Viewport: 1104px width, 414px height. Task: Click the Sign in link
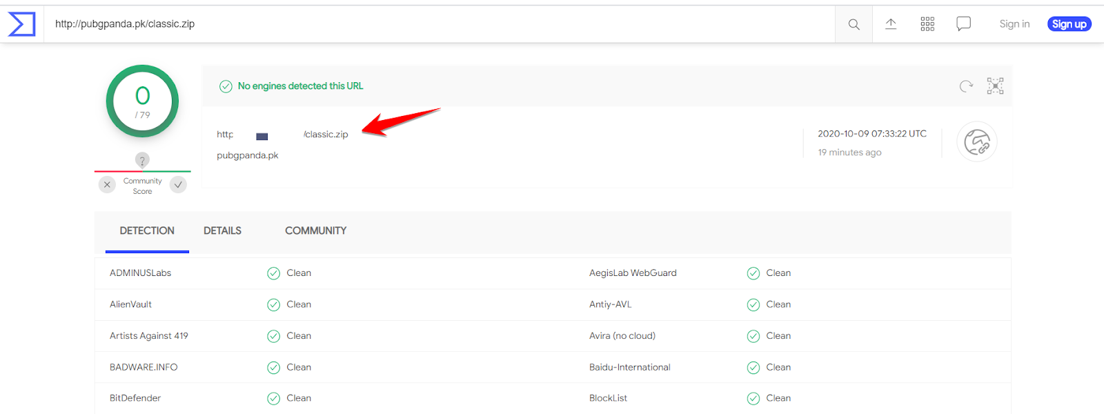(1014, 24)
